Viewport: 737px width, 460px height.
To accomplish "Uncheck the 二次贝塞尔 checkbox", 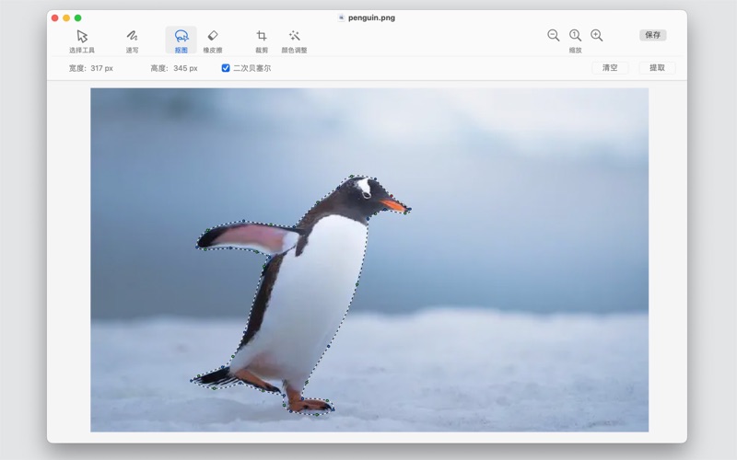I will click(x=226, y=68).
